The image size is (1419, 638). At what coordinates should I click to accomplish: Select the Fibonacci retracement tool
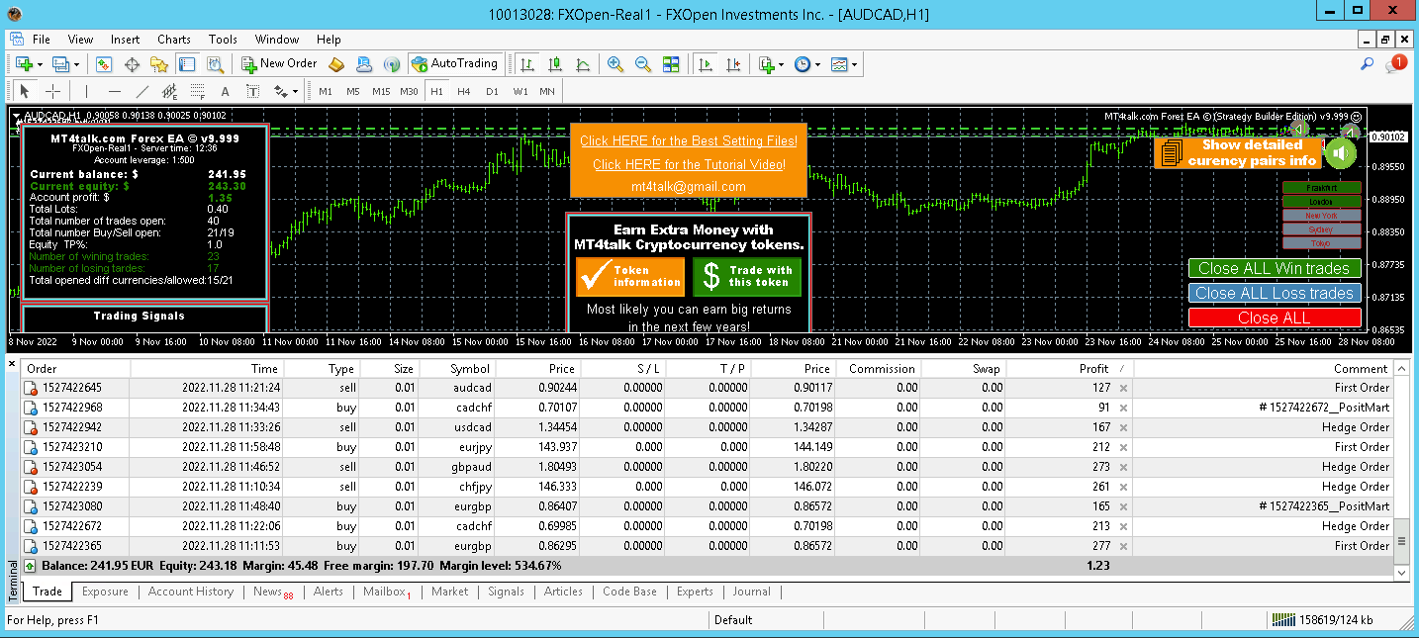tap(197, 91)
